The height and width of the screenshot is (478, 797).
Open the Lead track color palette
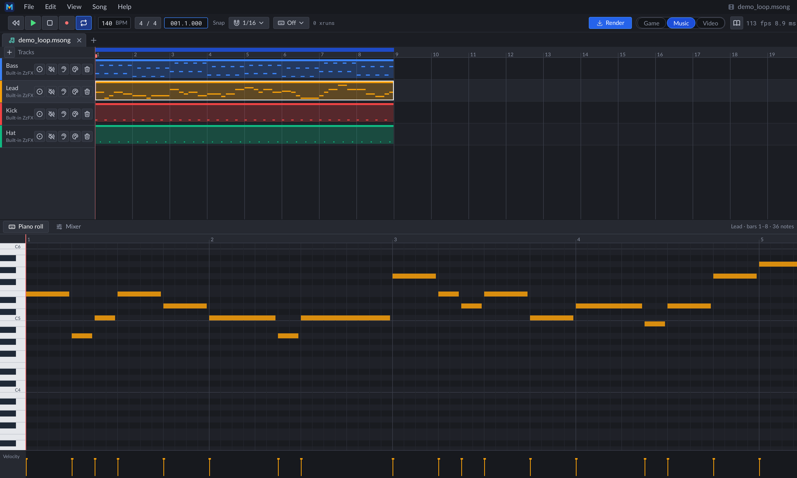[x=75, y=92]
